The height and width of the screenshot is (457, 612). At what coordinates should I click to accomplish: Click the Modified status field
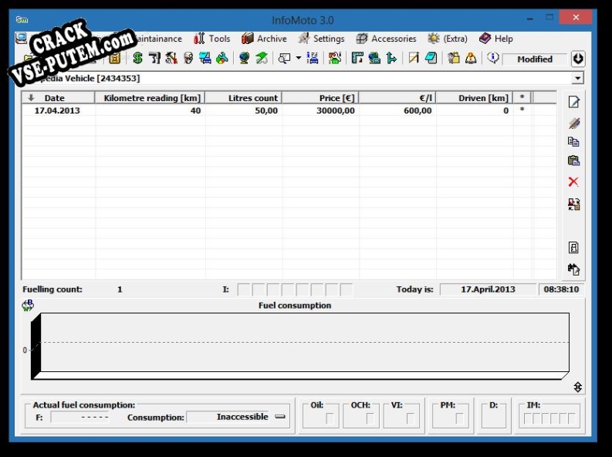[x=534, y=59]
